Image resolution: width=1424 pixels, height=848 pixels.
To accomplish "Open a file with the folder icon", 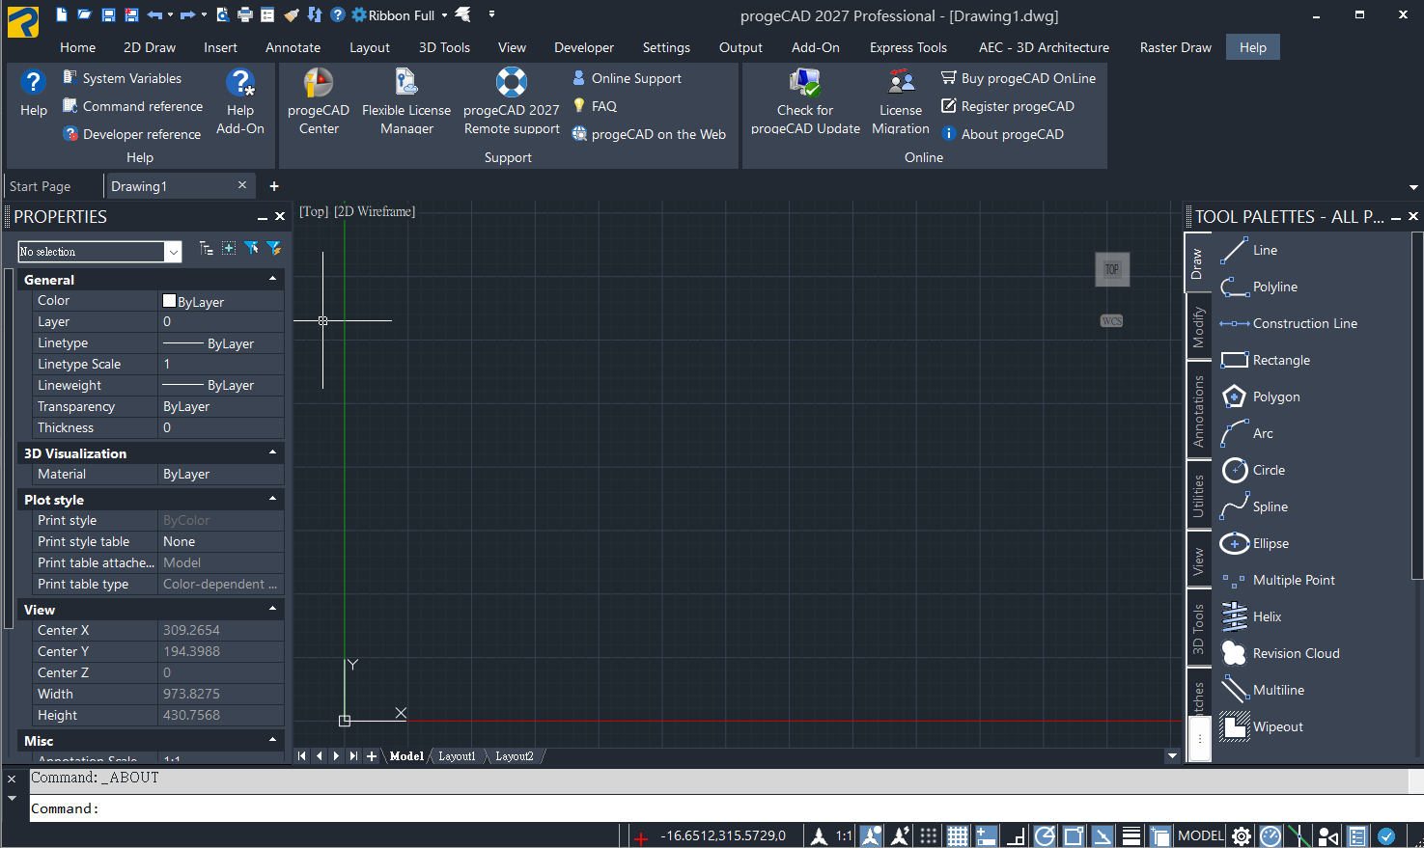I will (85, 14).
